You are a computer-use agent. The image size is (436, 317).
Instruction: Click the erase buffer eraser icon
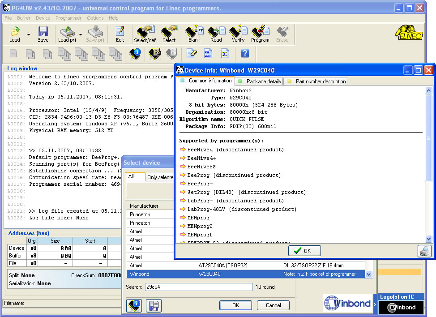pos(192,53)
